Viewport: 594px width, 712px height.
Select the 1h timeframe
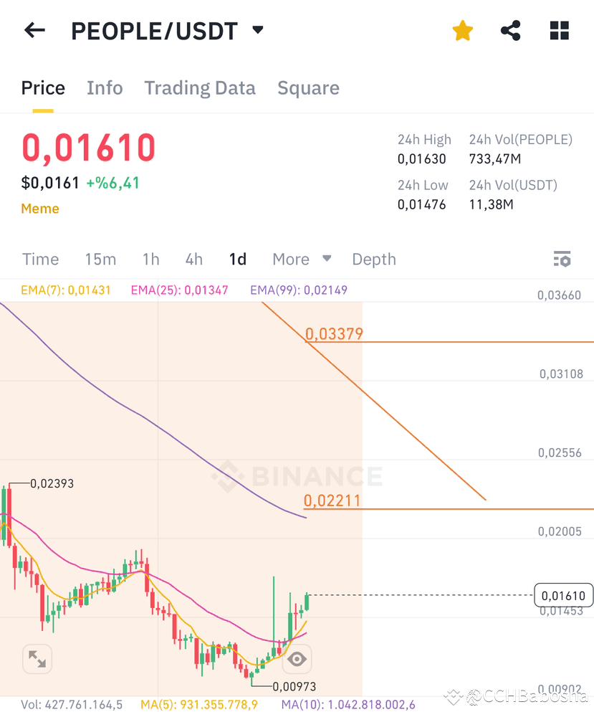[150, 259]
